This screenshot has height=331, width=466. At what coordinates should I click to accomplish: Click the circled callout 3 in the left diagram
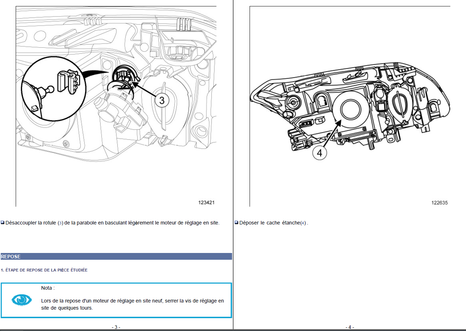click(162, 100)
